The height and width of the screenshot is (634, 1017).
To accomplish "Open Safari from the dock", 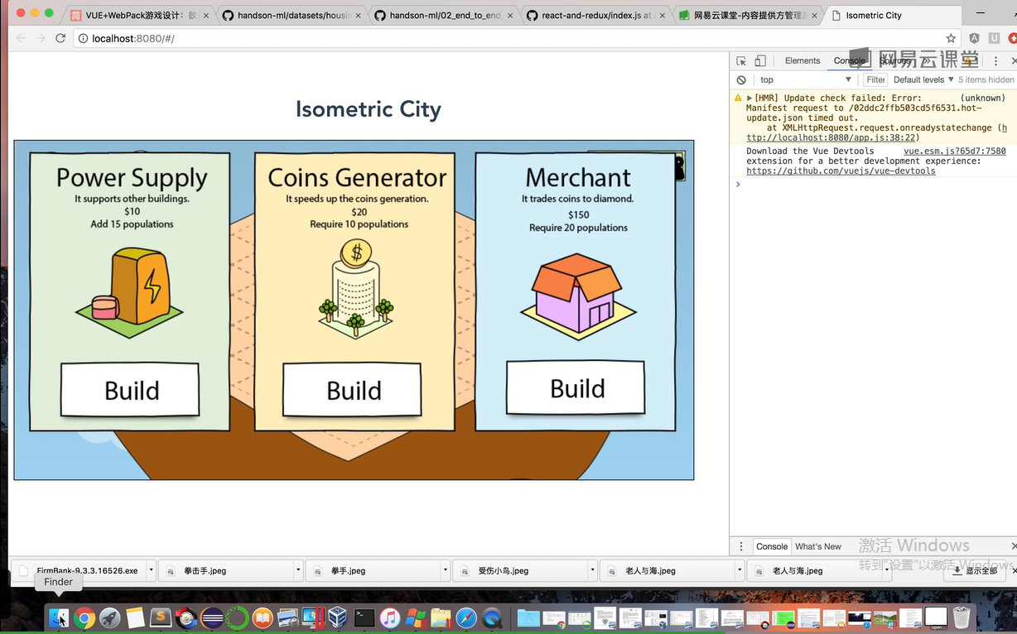I will 466,617.
